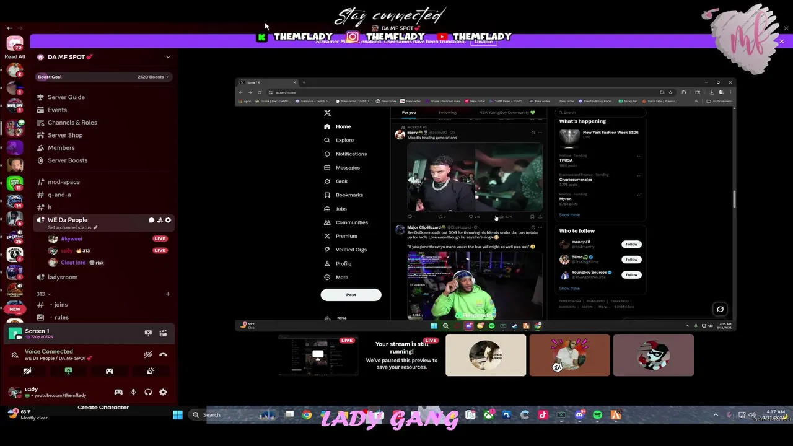Screen dimensions: 793x446
Task: Toggle noise suppression in Voice Connected panel
Action: (x=148, y=355)
